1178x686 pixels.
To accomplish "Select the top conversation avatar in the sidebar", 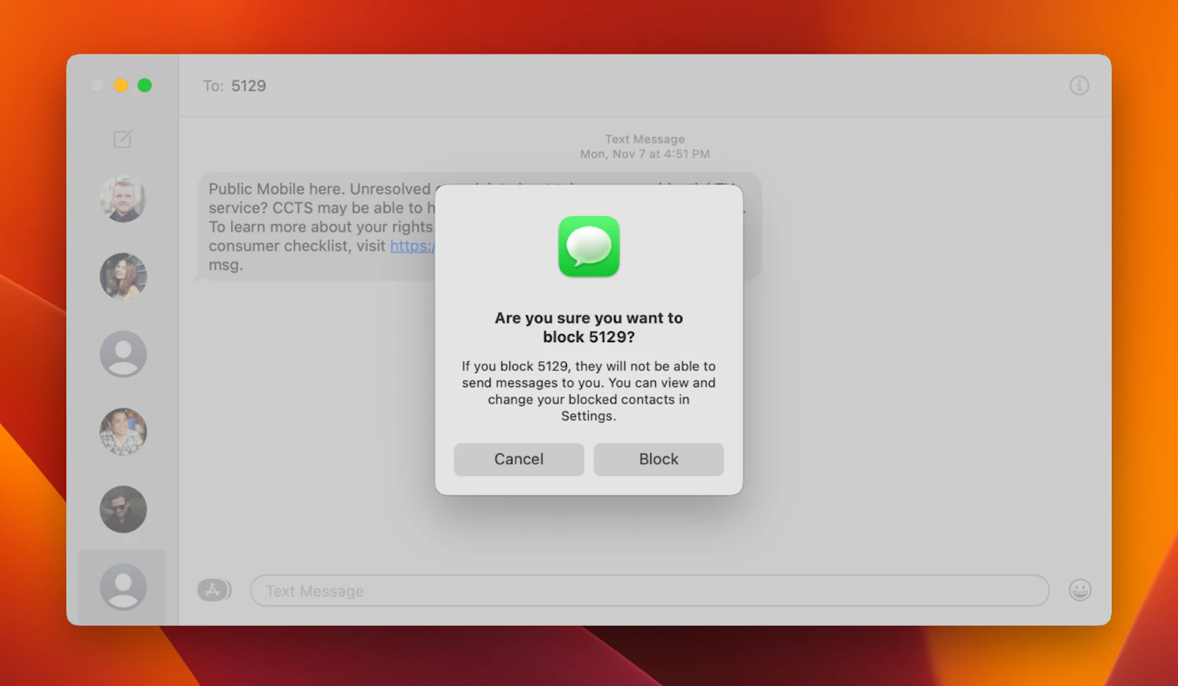I will click(x=123, y=199).
